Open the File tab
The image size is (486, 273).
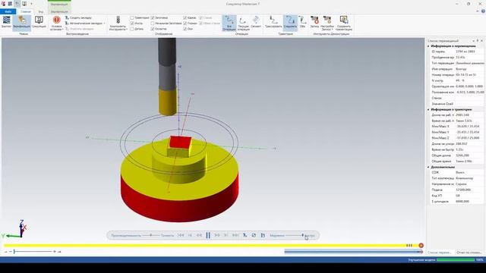[8, 11]
